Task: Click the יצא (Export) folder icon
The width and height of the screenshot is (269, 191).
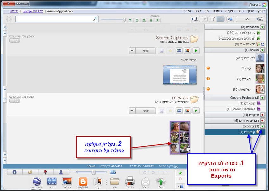Action: coord(115,183)
